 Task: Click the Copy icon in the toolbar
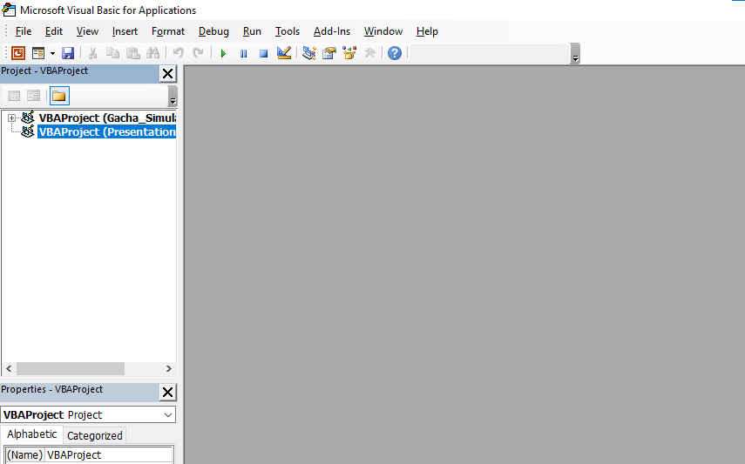tap(112, 53)
